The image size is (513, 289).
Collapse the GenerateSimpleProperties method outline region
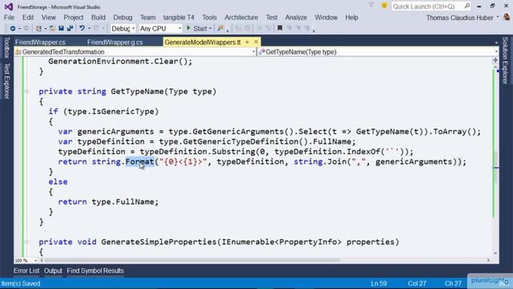26,242
